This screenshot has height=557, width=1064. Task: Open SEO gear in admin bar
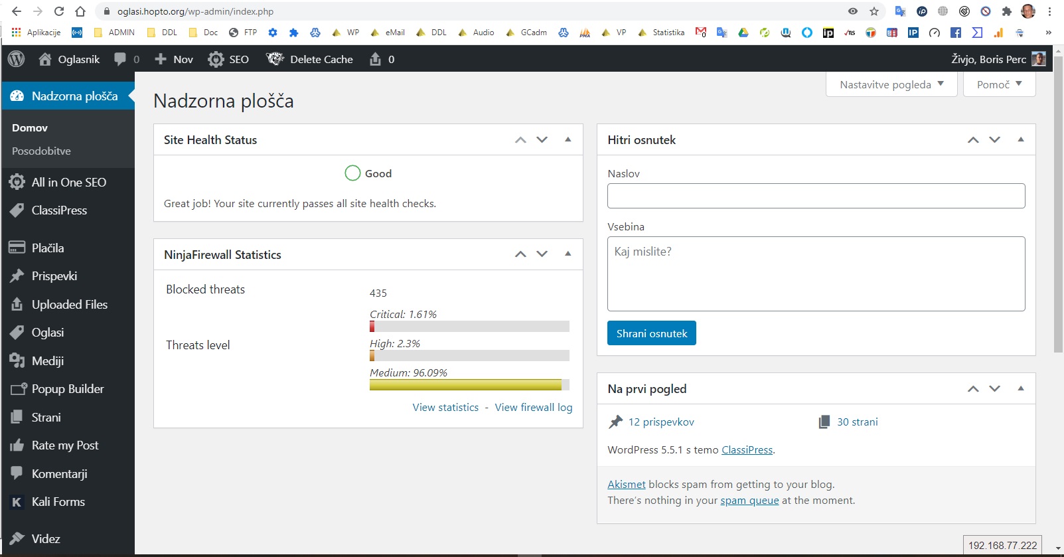click(x=216, y=59)
